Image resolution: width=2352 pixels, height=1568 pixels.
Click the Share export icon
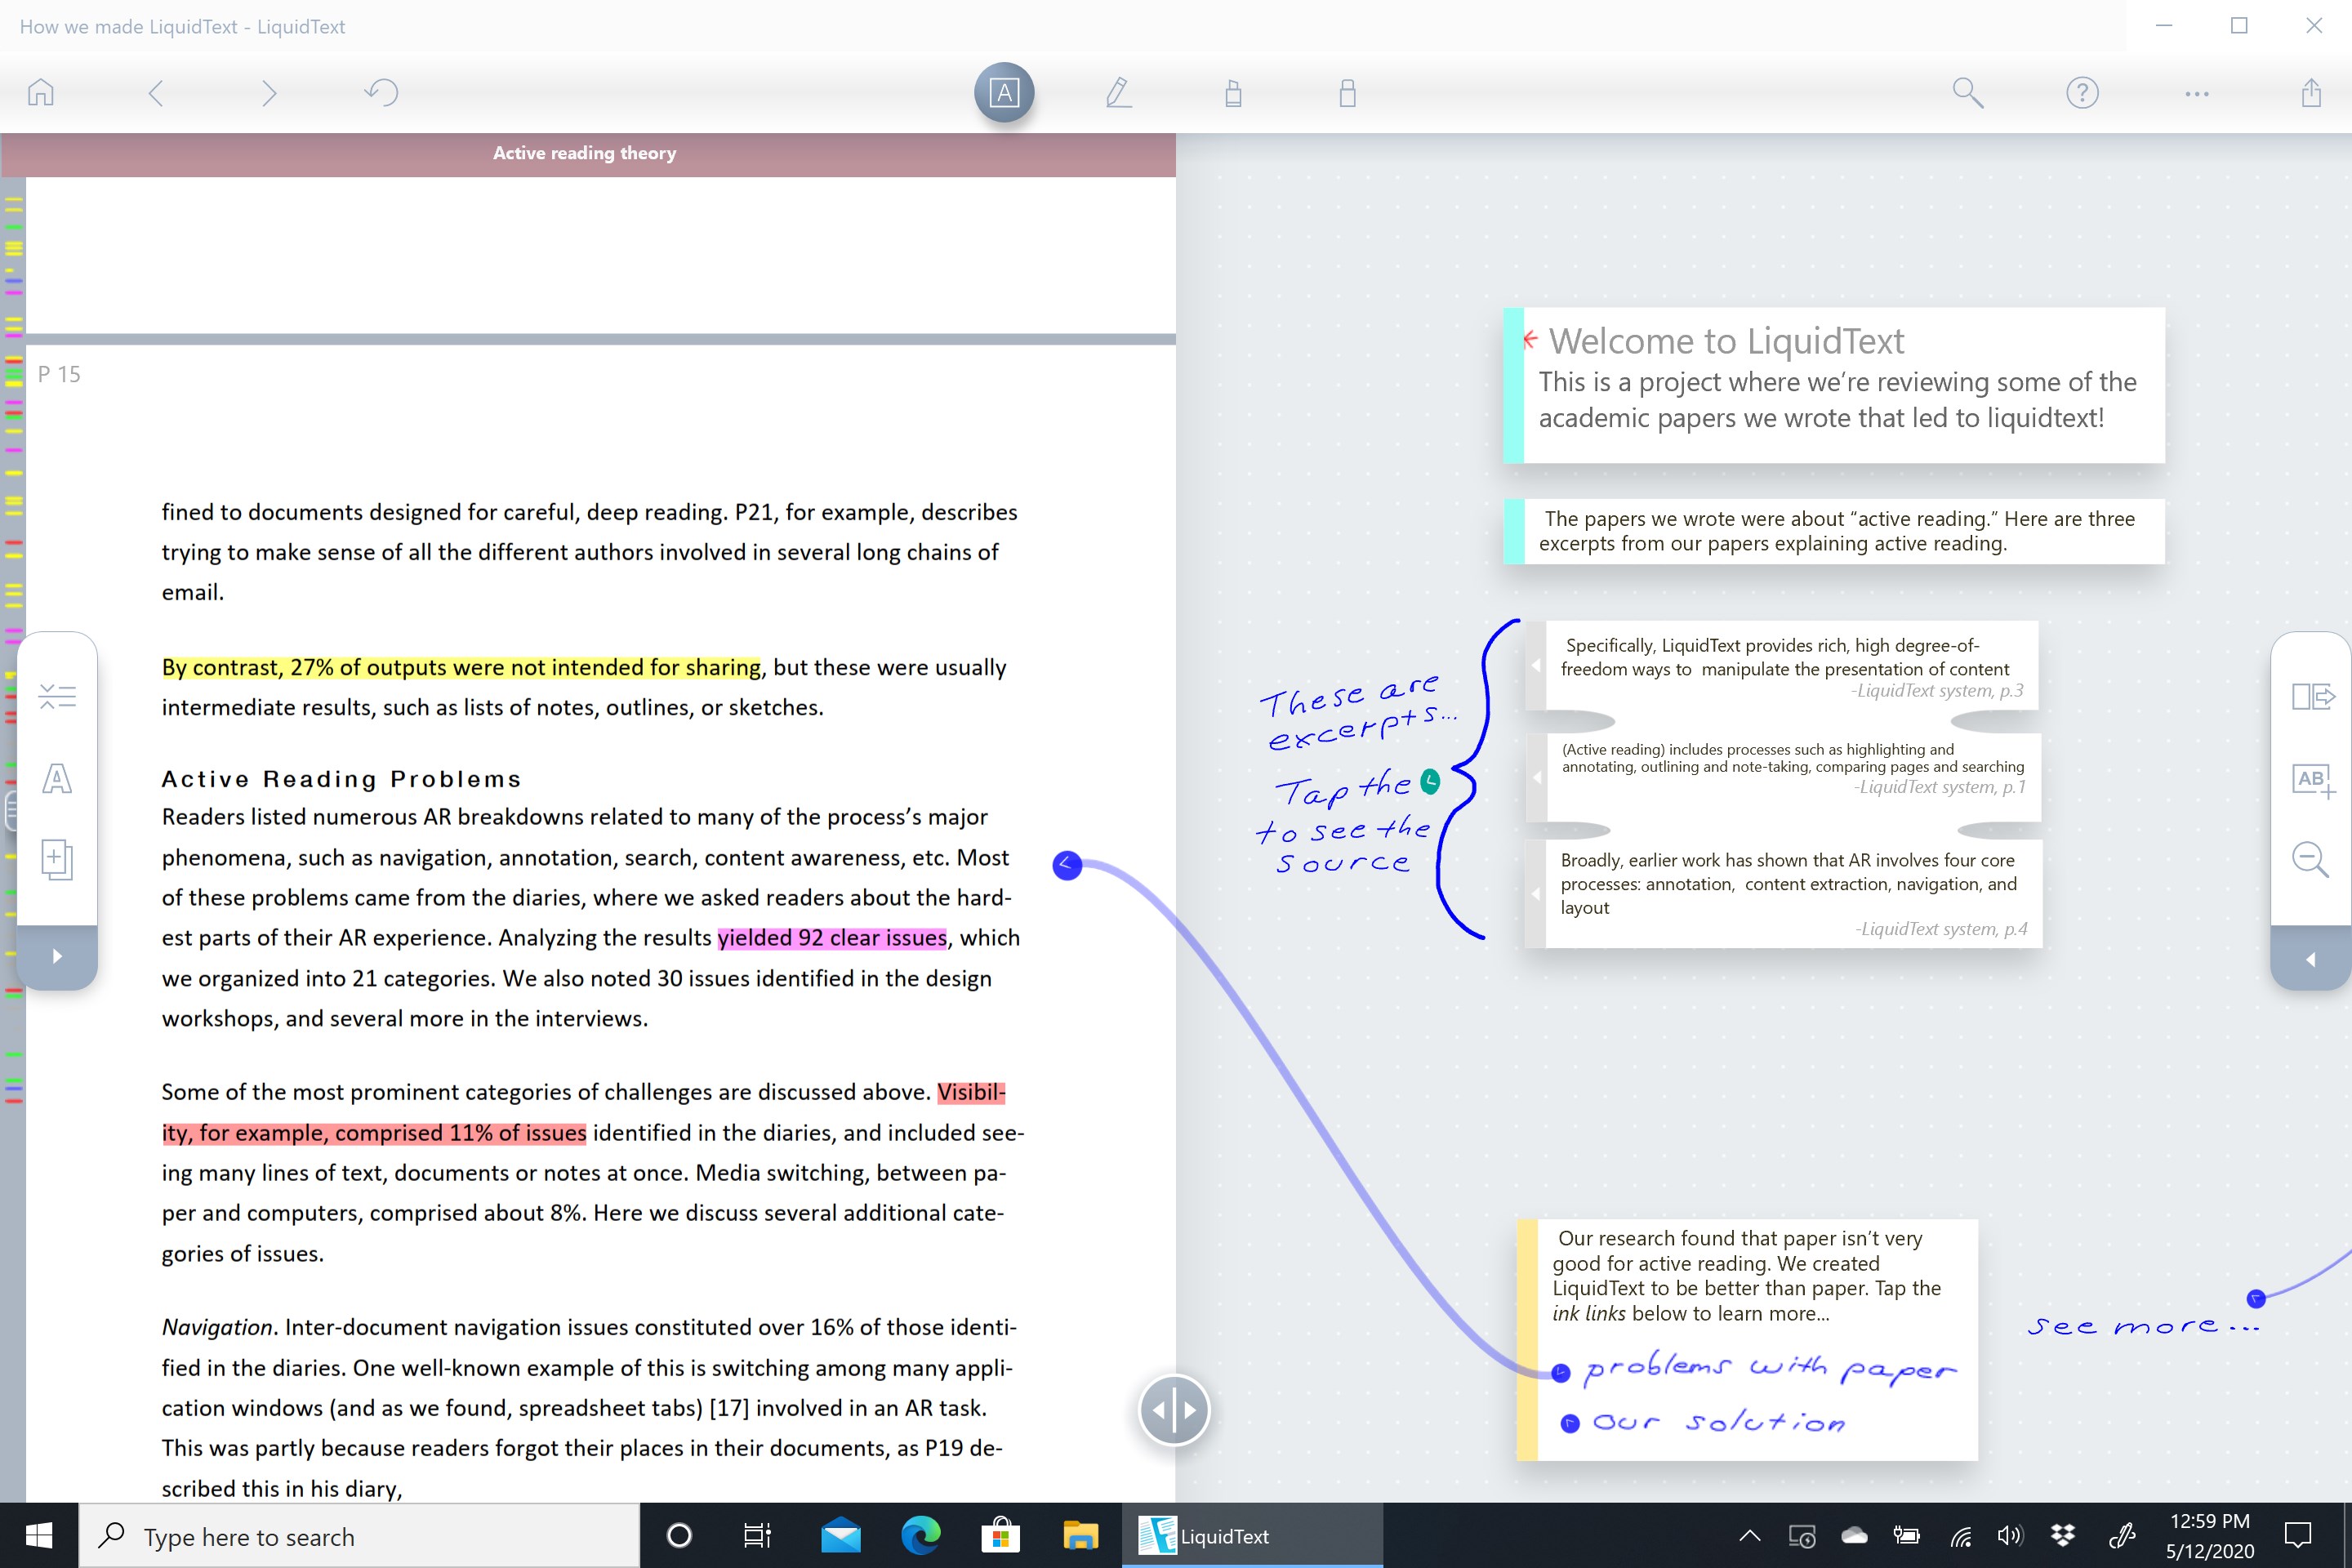click(x=2310, y=93)
